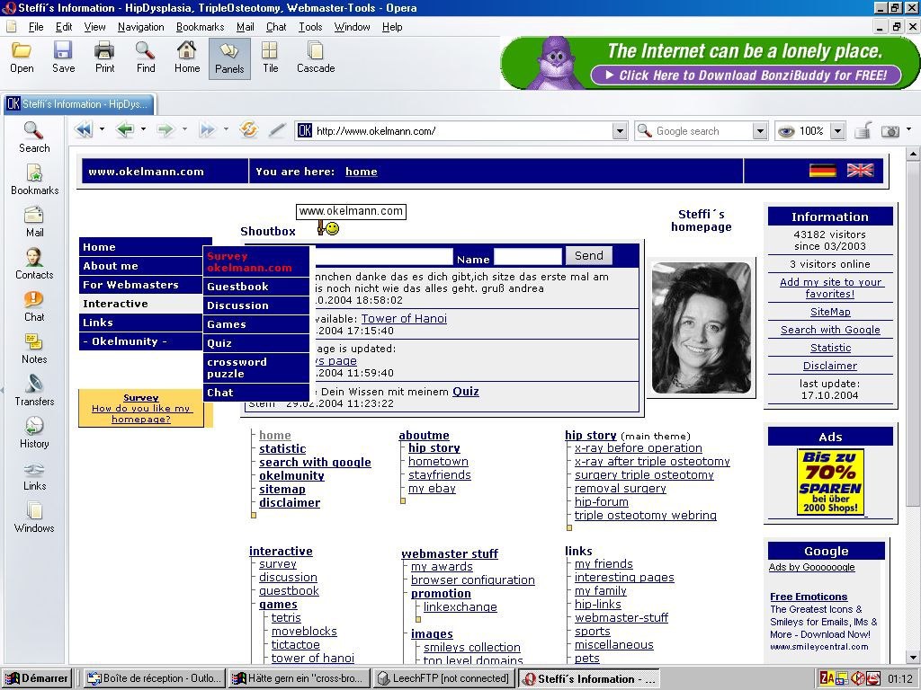The height and width of the screenshot is (690, 921).
Task: Open the Tools menu
Action: [310, 27]
